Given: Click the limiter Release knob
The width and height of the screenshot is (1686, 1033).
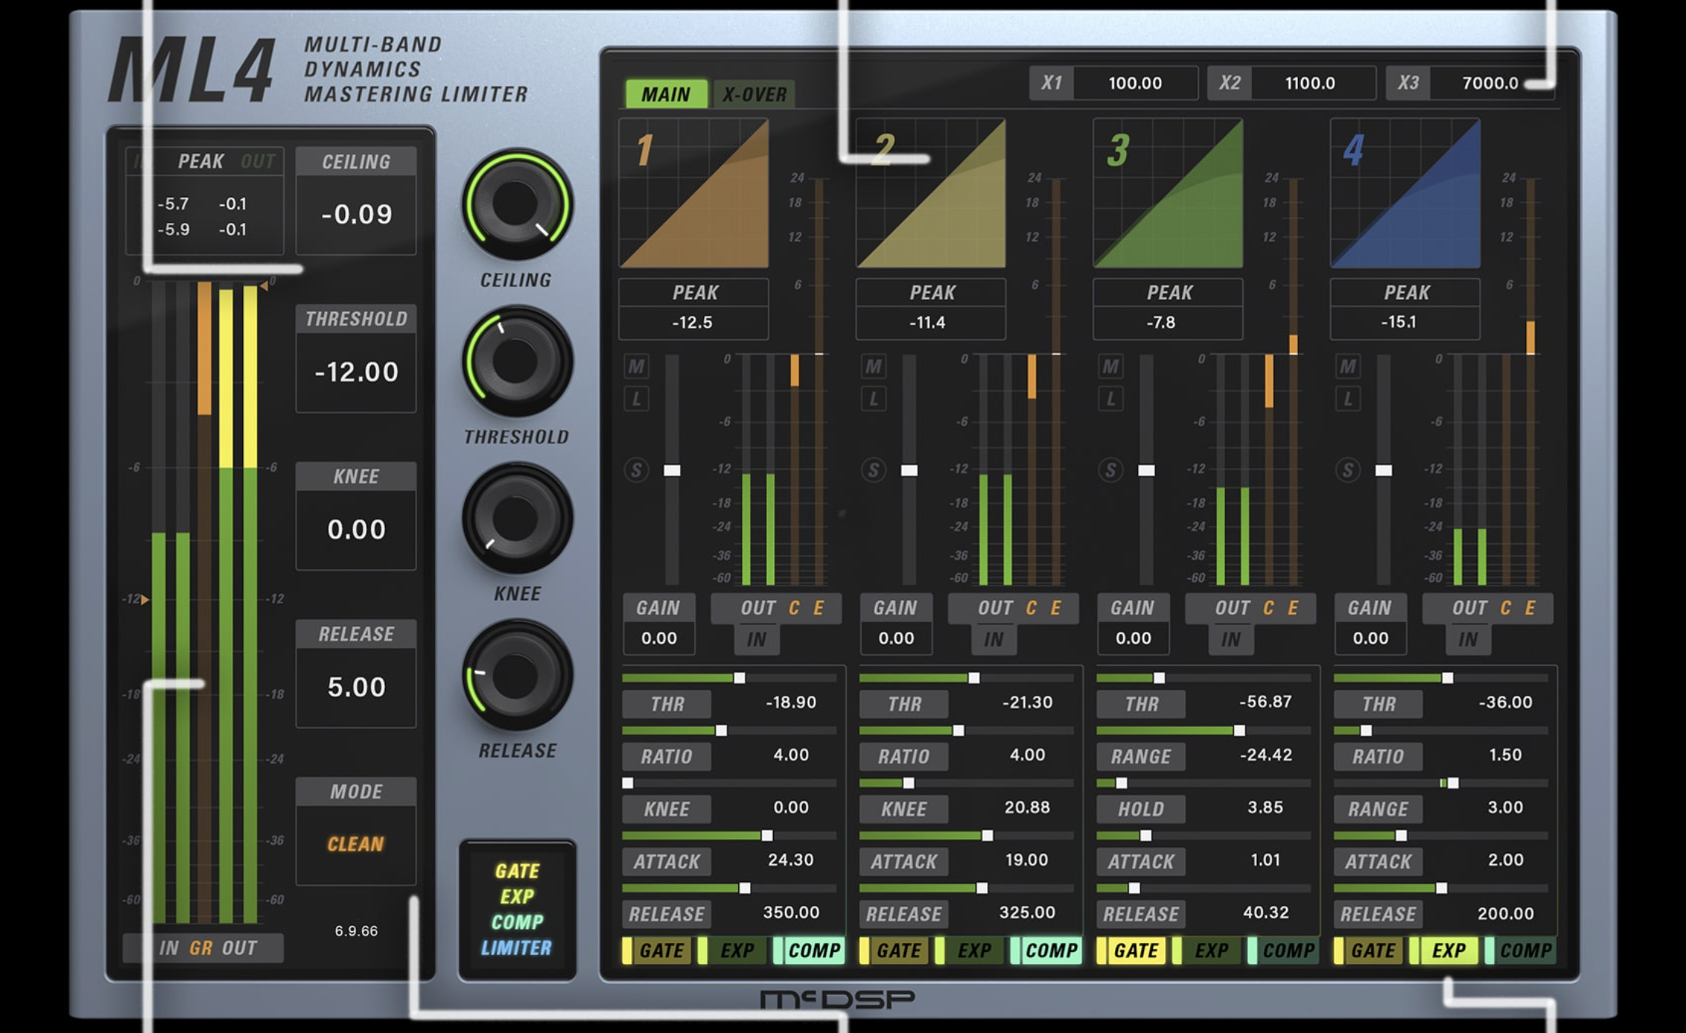Looking at the screenshot, I should pos(517,675).
